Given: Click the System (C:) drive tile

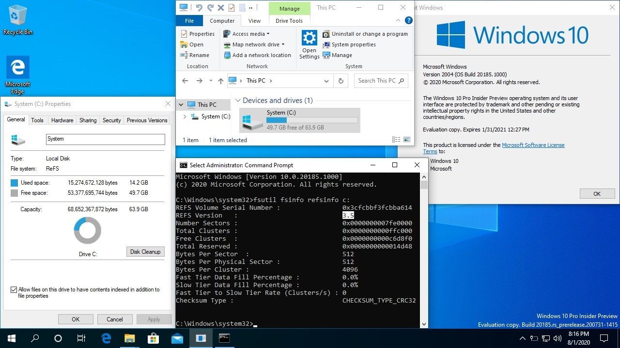Looking at the screenshot, I should [x=300, y=120].
